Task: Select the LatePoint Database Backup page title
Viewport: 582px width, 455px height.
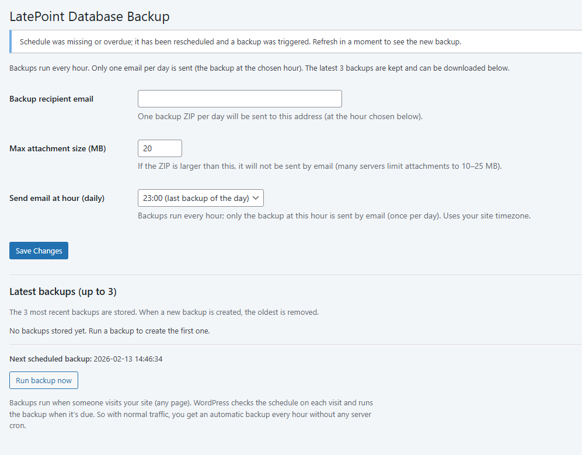Action: click(x=89, y=16)
